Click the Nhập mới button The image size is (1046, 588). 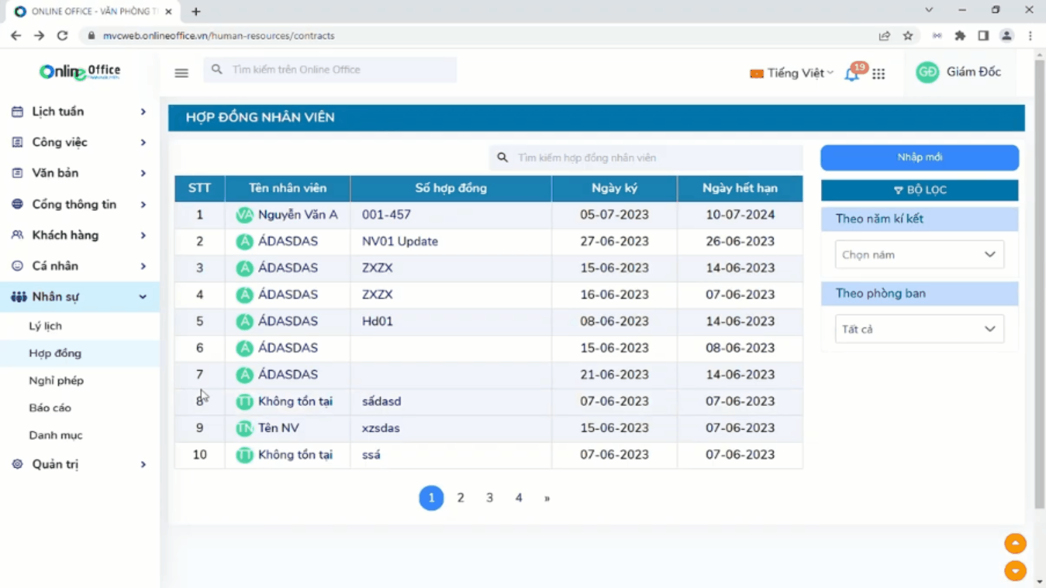919,157
